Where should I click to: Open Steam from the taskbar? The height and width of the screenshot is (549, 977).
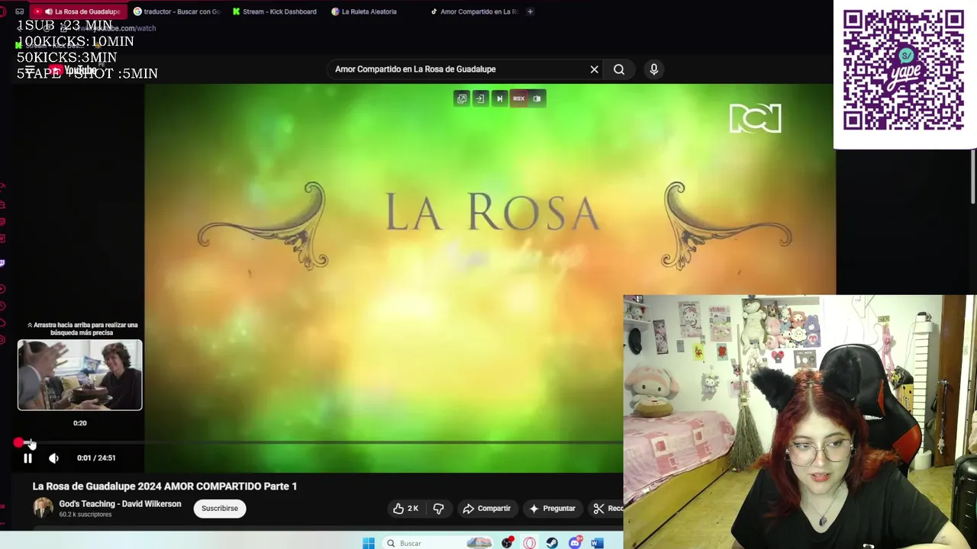pyautogui.click(x=552, y=543)
